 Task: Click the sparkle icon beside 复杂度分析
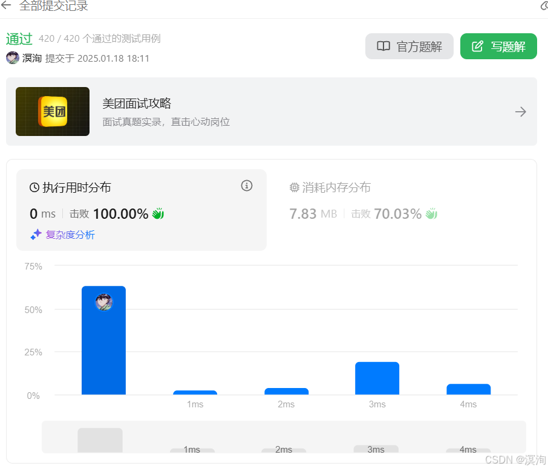(36, 234)
